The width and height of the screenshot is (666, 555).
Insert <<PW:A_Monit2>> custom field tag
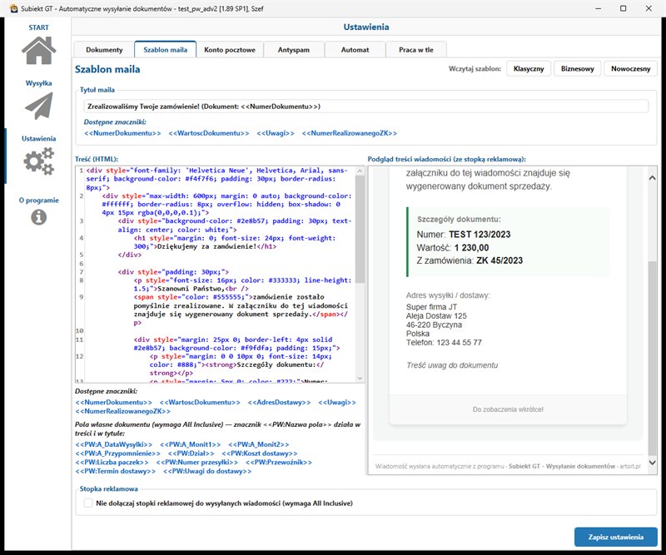259,444
